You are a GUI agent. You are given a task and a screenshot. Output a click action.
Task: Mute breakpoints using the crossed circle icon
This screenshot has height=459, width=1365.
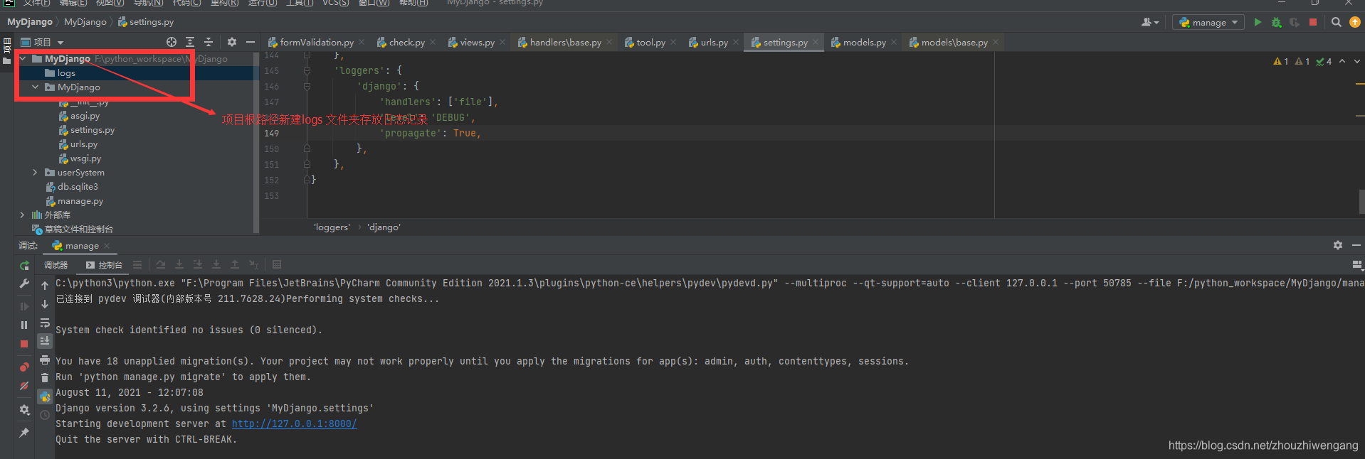pos(24,386)
